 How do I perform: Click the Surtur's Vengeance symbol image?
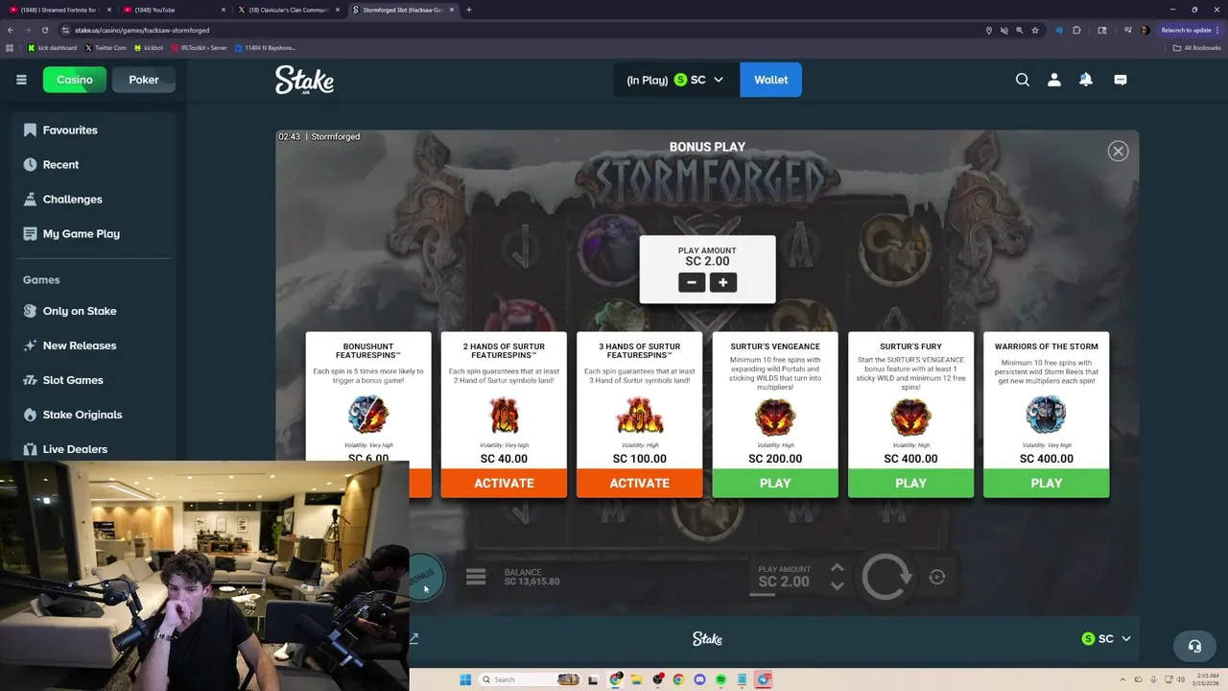[775, 416]
